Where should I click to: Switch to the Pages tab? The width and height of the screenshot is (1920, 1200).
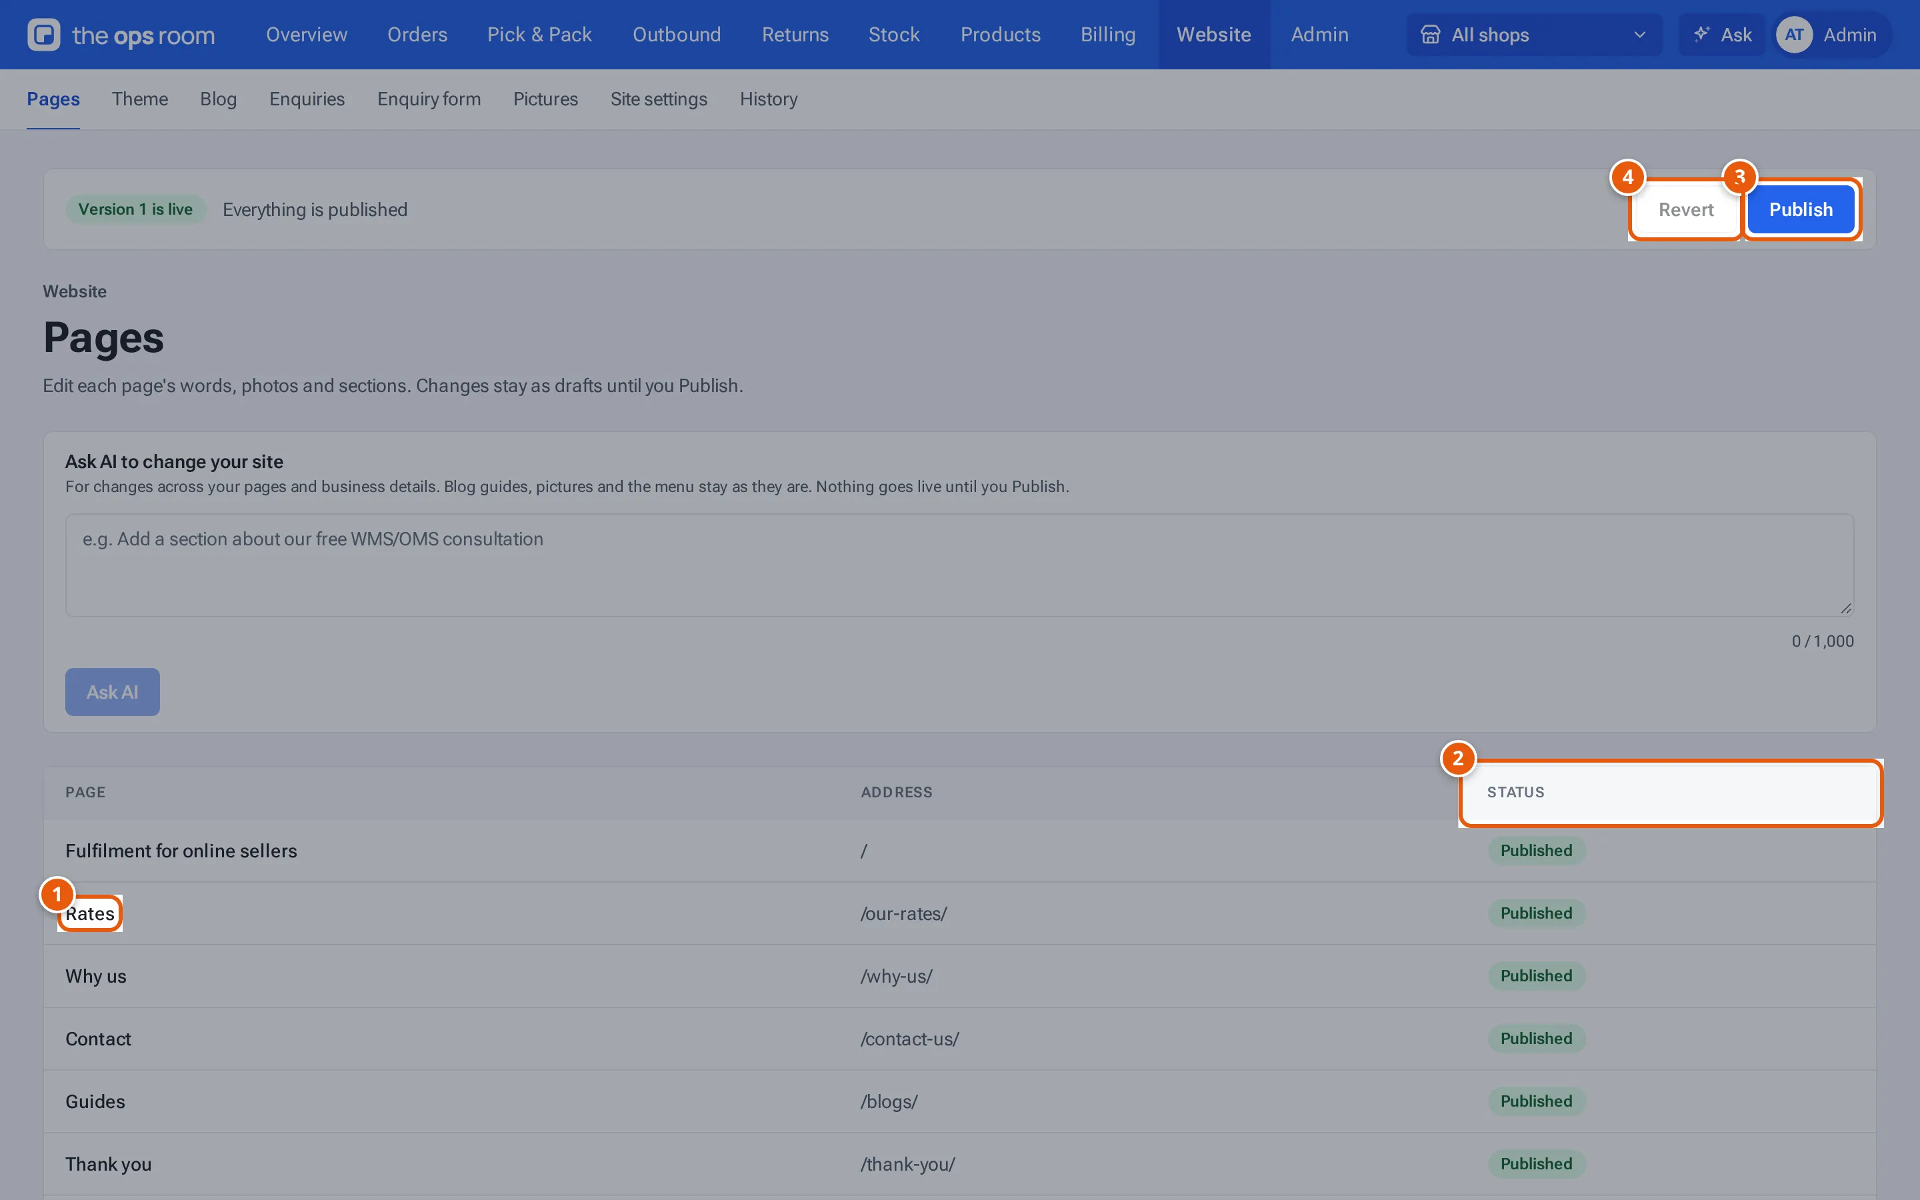(x=53, y=99)
